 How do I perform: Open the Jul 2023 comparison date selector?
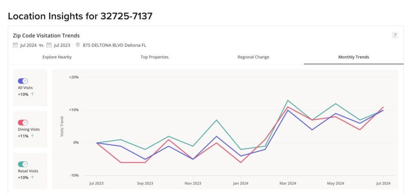click(x=59, y=45)
